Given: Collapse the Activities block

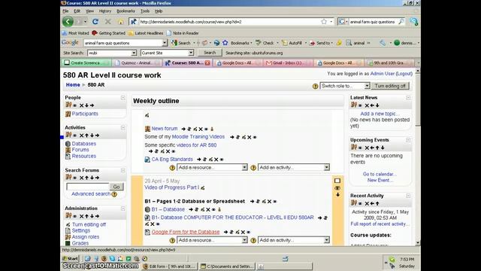Looking at the screenshot, I should click(123, 127).
